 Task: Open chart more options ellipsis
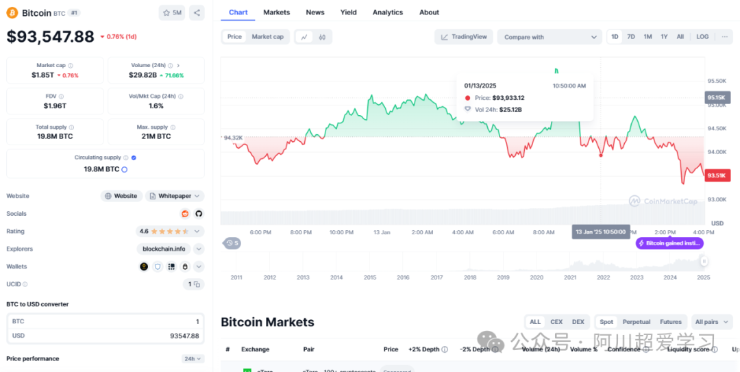724,37
